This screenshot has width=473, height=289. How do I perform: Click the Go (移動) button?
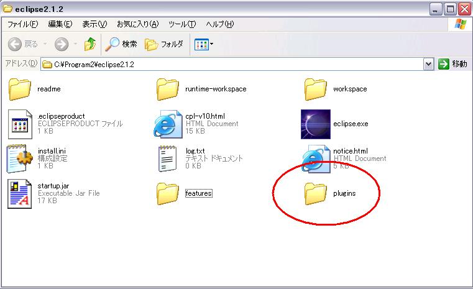(x=452, y=64)
